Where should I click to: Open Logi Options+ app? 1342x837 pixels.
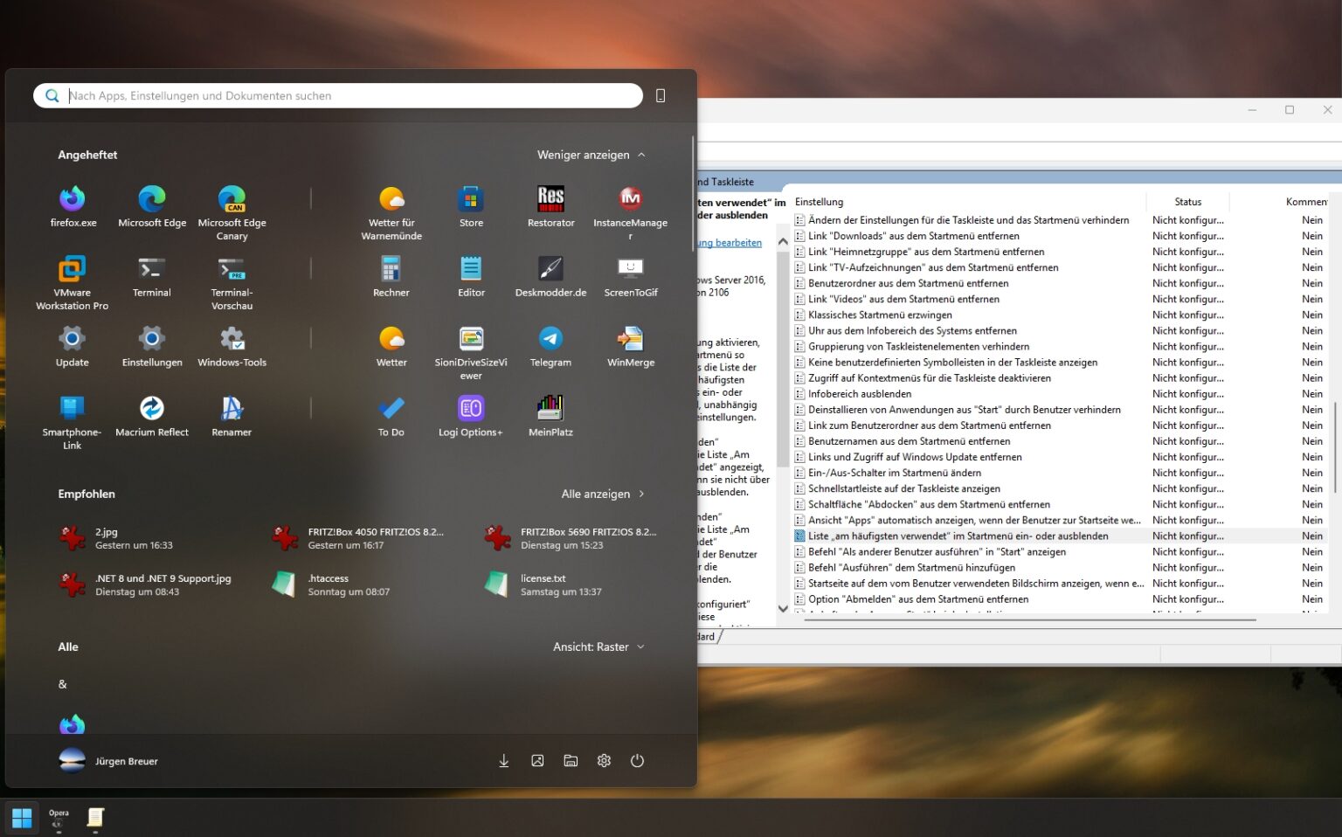(471, 417)
